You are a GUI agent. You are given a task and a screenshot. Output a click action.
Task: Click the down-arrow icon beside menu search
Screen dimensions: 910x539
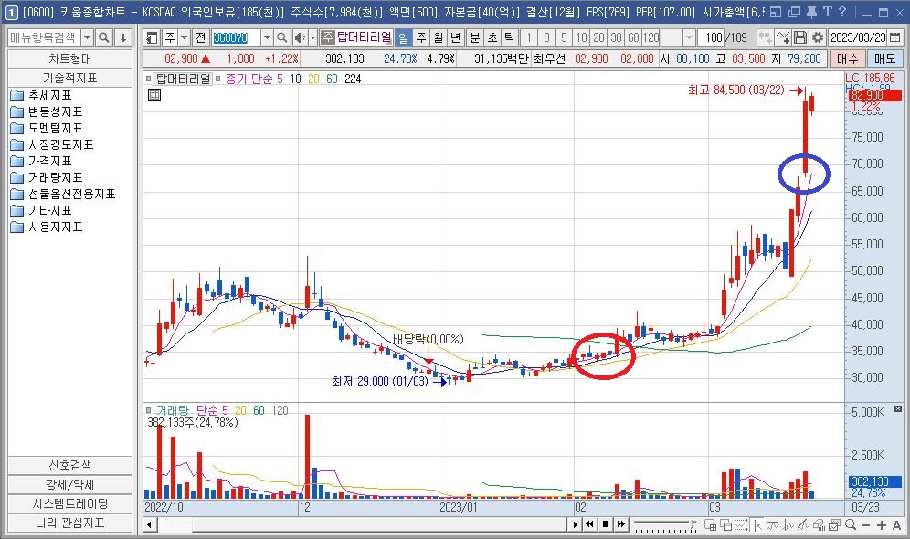click(x=123, y=37)
